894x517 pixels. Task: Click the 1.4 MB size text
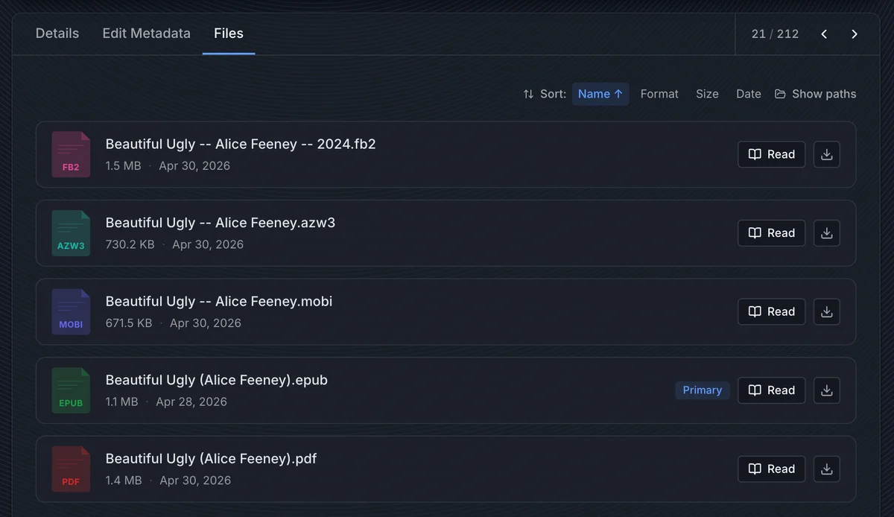coord(124,480)
